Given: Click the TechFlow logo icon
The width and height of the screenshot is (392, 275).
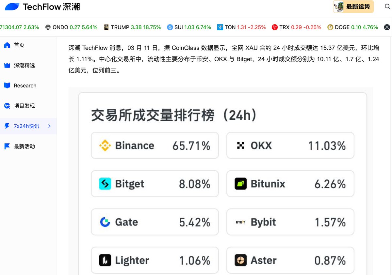Looking at the screenshot, I should point(12,7).
